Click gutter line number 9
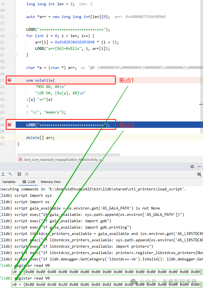203x290 pixels. click(3, 4)
